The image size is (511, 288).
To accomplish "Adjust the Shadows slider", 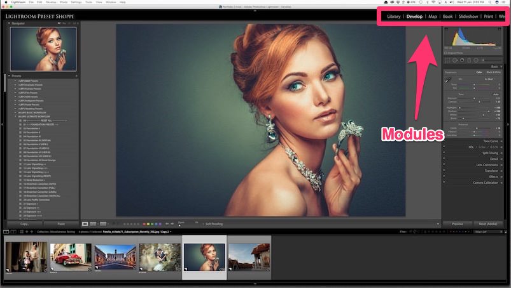I will 489,112.
